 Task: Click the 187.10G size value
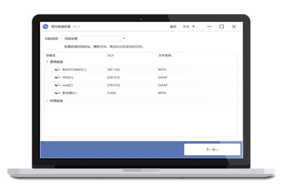[x=114, y=70]
